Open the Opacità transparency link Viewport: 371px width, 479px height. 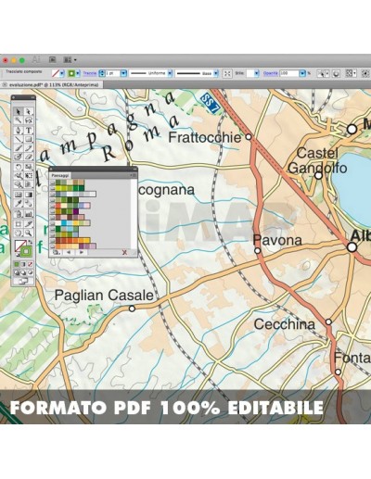(270, 73)
